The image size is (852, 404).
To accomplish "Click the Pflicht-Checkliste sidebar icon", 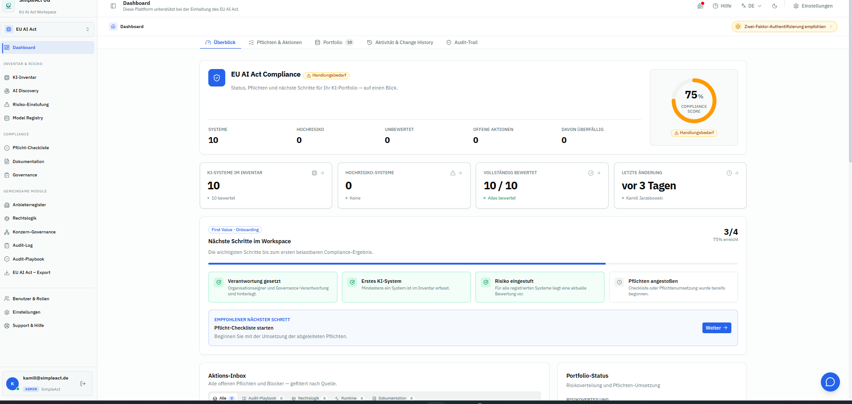I will click(x=7, y=148).
